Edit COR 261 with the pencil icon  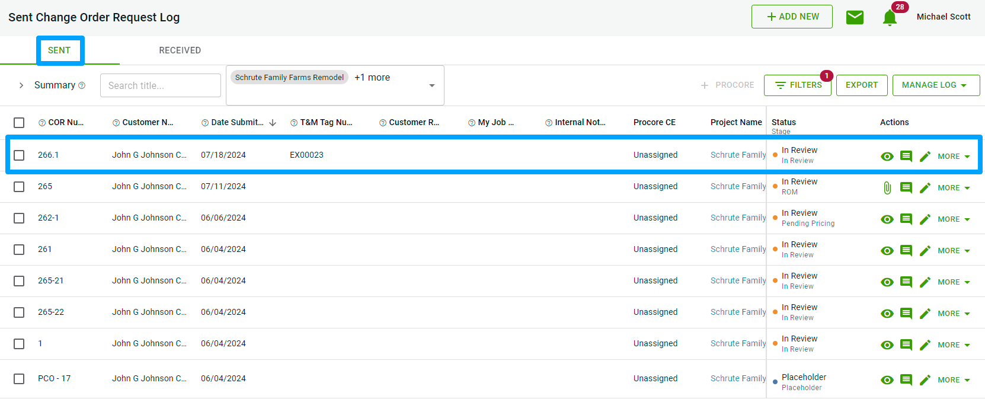pyautogui.click(x=925, y=251)
